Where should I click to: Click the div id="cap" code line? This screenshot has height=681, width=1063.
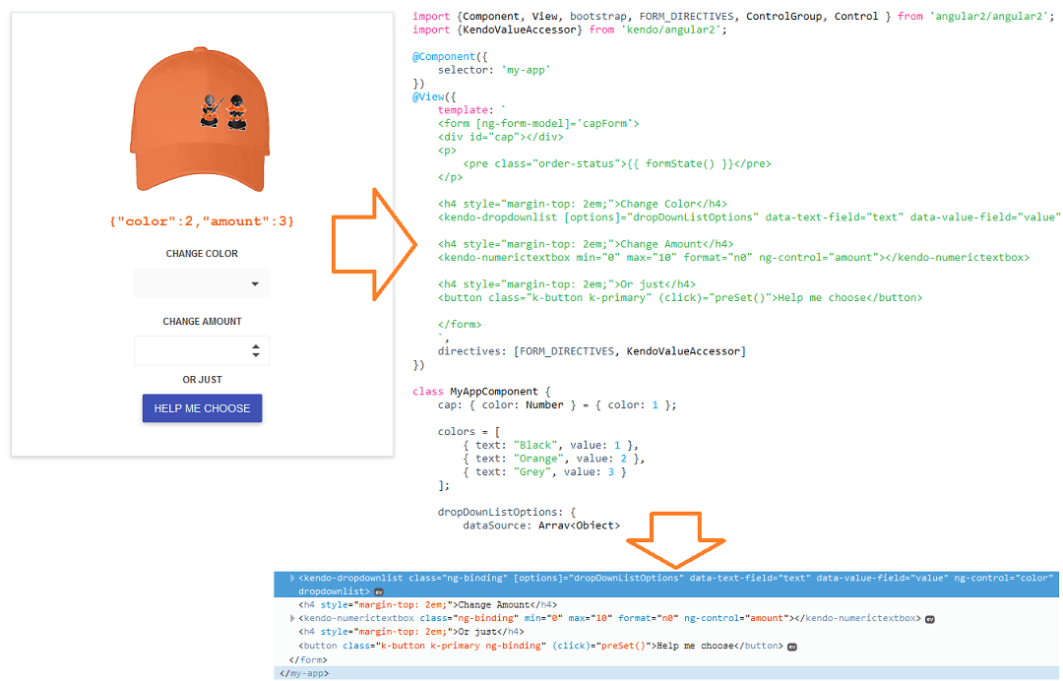point(500,137)
